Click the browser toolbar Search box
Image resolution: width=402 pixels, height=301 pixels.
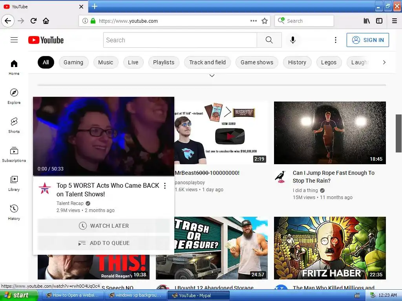click(x=304, y=21)
